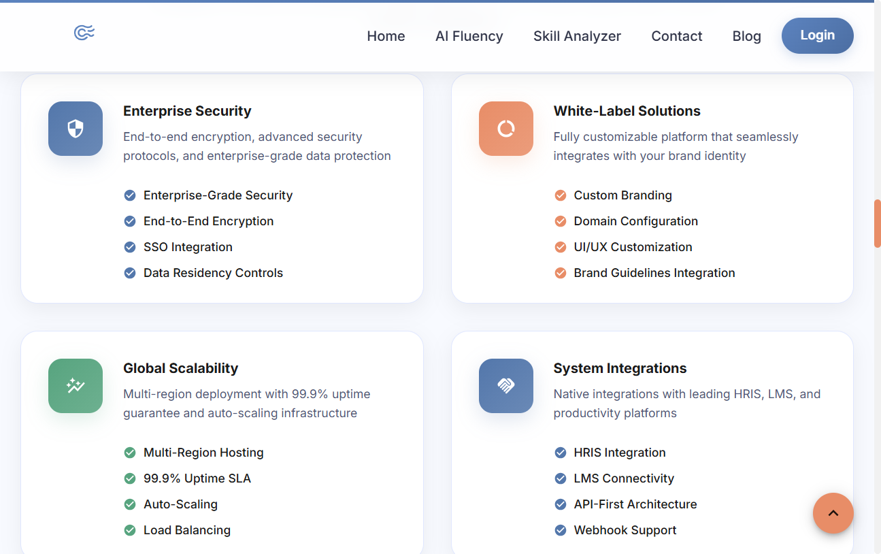Click the White-Label Solutions circular icon
Screen dimensions: 881x554
click(x=506, y=129)
